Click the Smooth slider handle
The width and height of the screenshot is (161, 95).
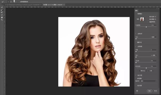136,52
